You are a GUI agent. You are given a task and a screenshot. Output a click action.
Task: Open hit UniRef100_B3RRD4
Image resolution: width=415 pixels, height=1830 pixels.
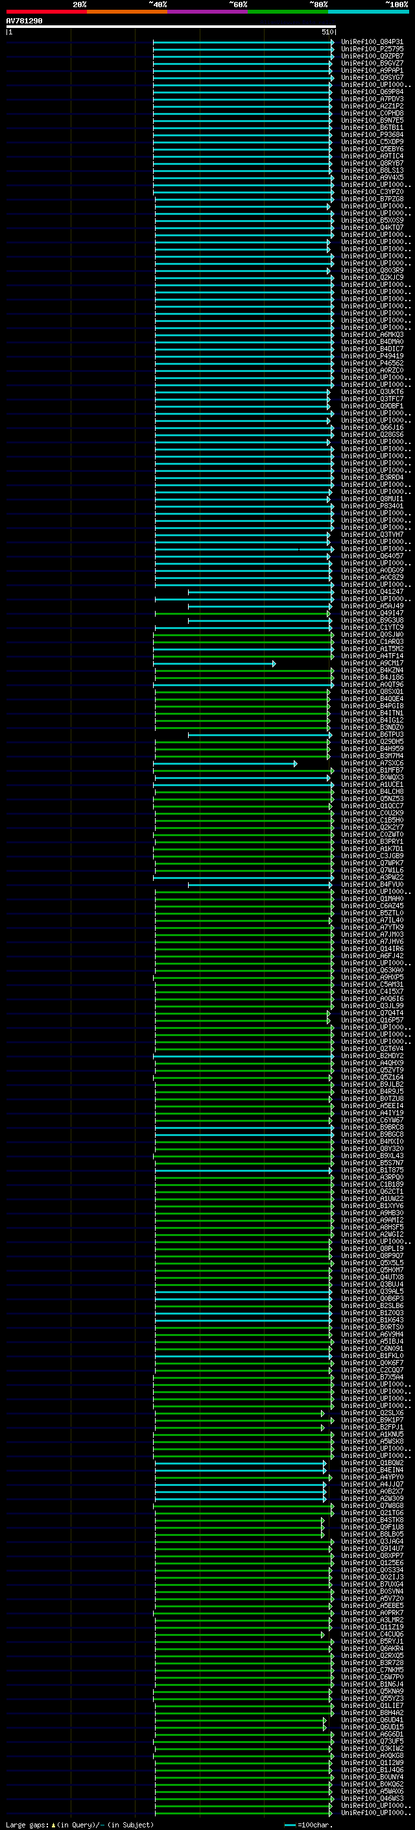coord(372,477)
